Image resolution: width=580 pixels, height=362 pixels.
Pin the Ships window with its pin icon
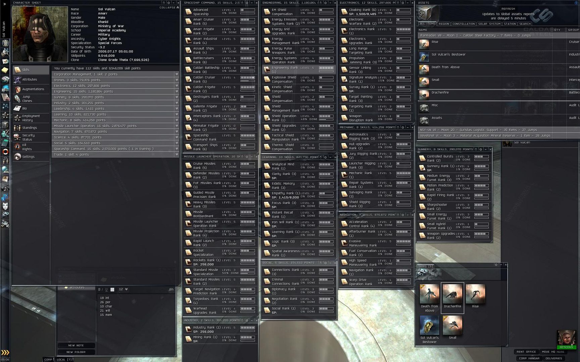[496, 264]
